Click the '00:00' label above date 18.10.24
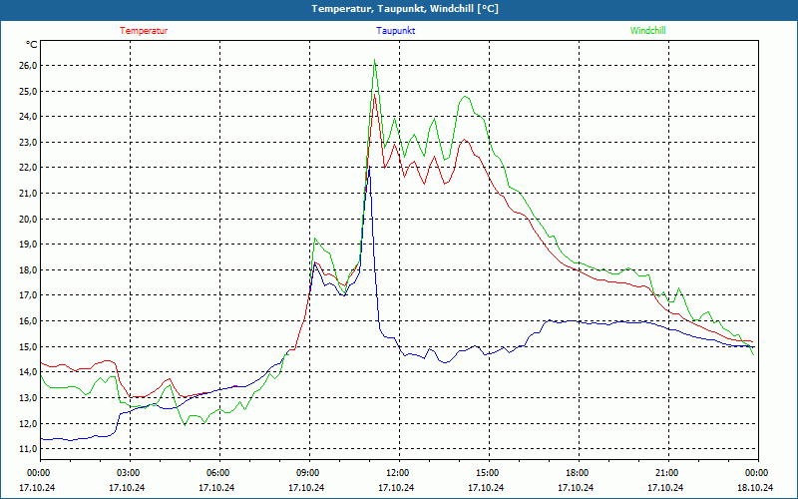This screenshot has height=499, width=798. [758, 472]
